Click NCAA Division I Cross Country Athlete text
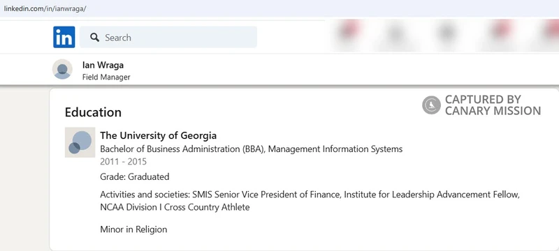The width and height of the screenshot is (559, 251). (x=175, y=207)
